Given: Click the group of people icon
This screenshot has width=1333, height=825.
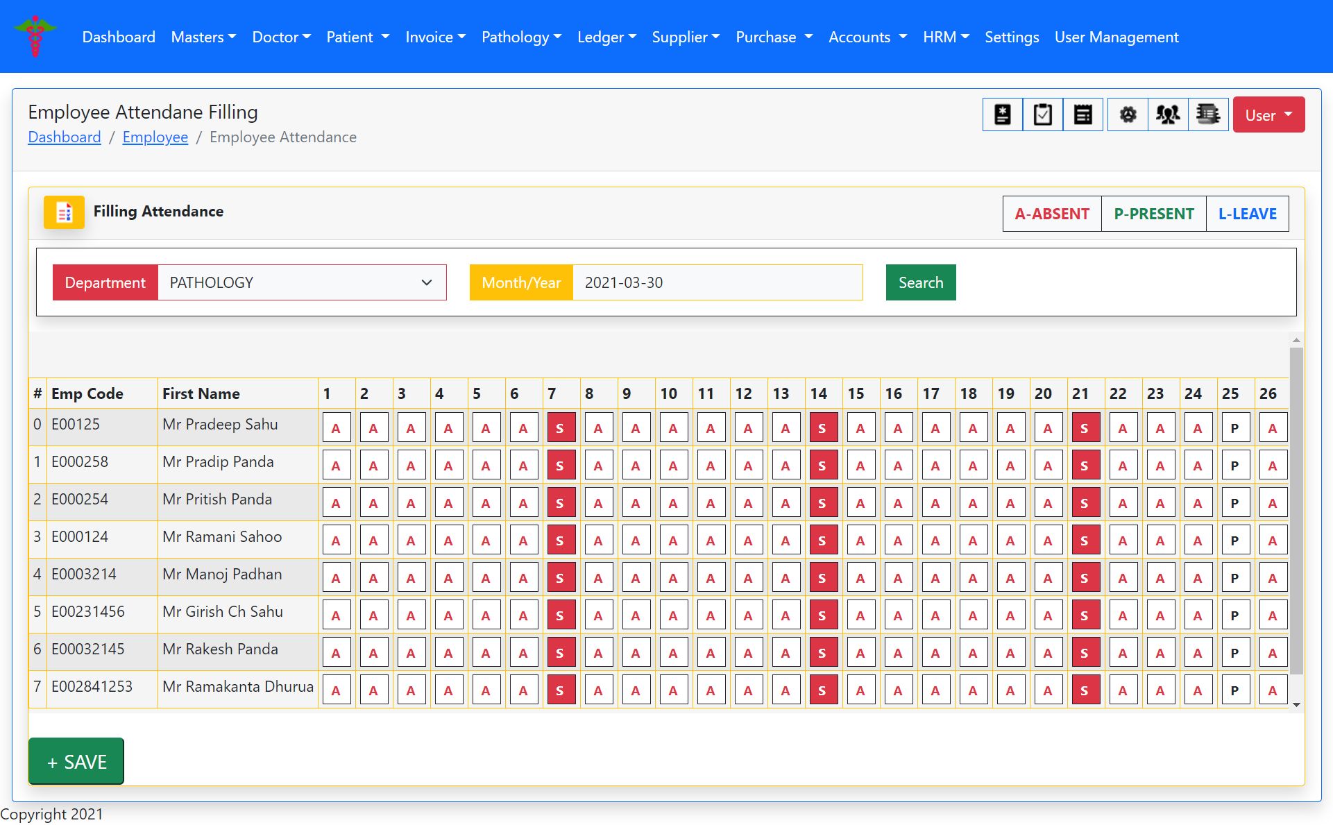Looking at the screenshot, I should click(x=1168, y=114).
